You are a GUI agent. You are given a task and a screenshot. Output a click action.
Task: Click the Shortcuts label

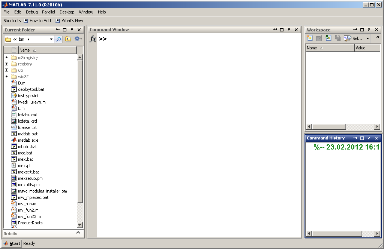(x=12, y=21)
